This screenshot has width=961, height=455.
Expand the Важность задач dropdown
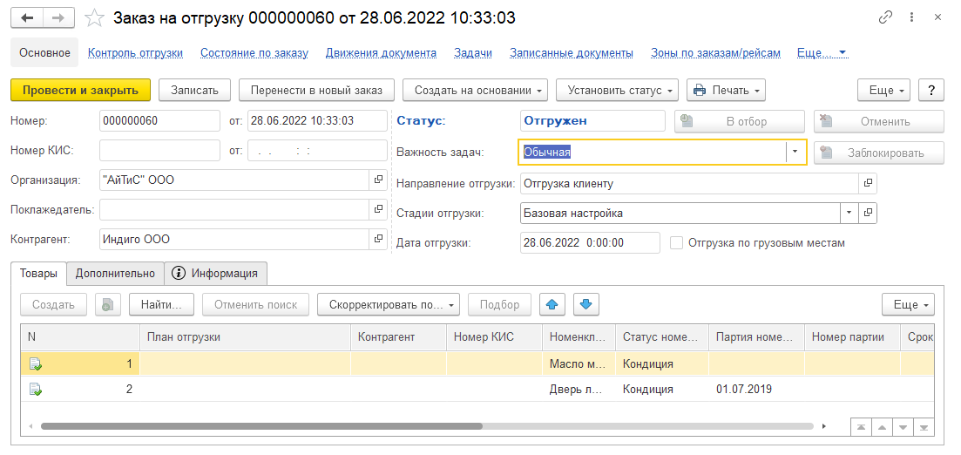[796, 152]
